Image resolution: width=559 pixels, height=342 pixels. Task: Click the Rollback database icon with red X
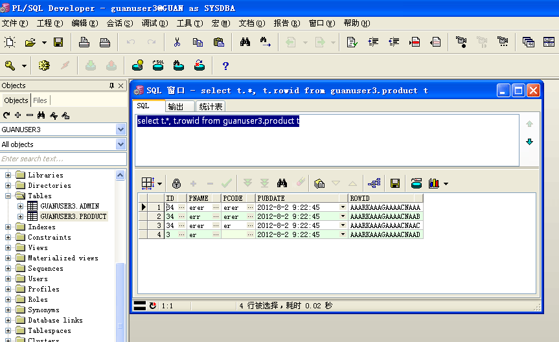(x=200, y=65)
